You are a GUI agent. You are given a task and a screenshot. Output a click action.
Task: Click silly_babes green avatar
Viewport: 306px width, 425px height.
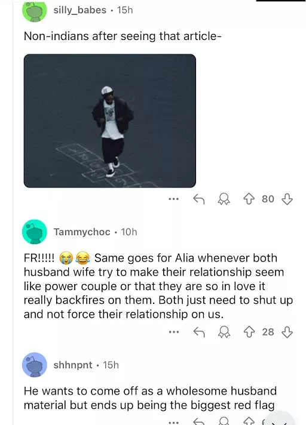(x=35, y=11)
